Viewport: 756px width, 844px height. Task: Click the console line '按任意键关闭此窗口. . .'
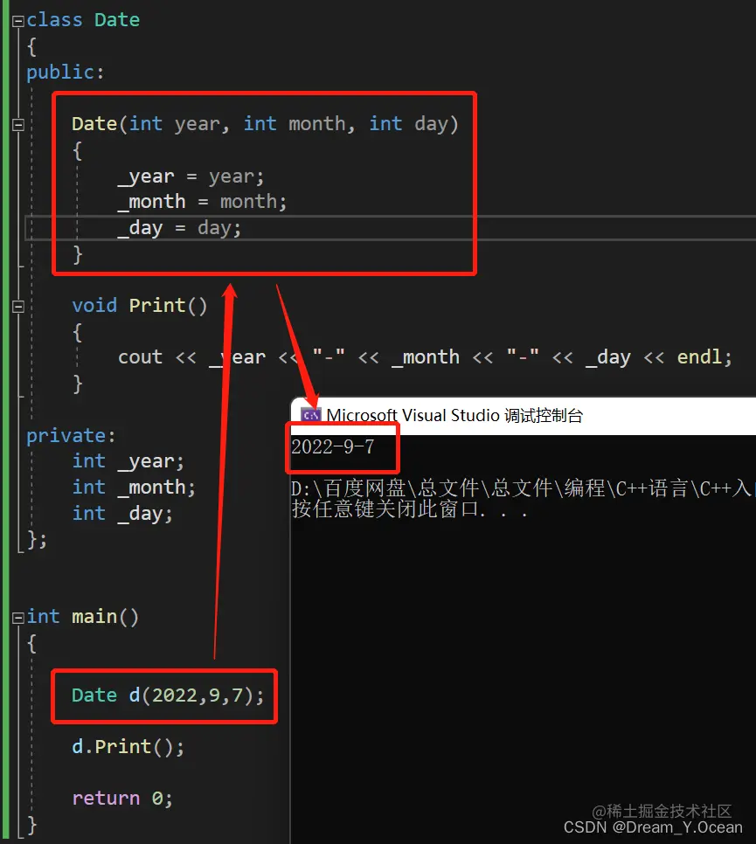click(x=409, y=509)
